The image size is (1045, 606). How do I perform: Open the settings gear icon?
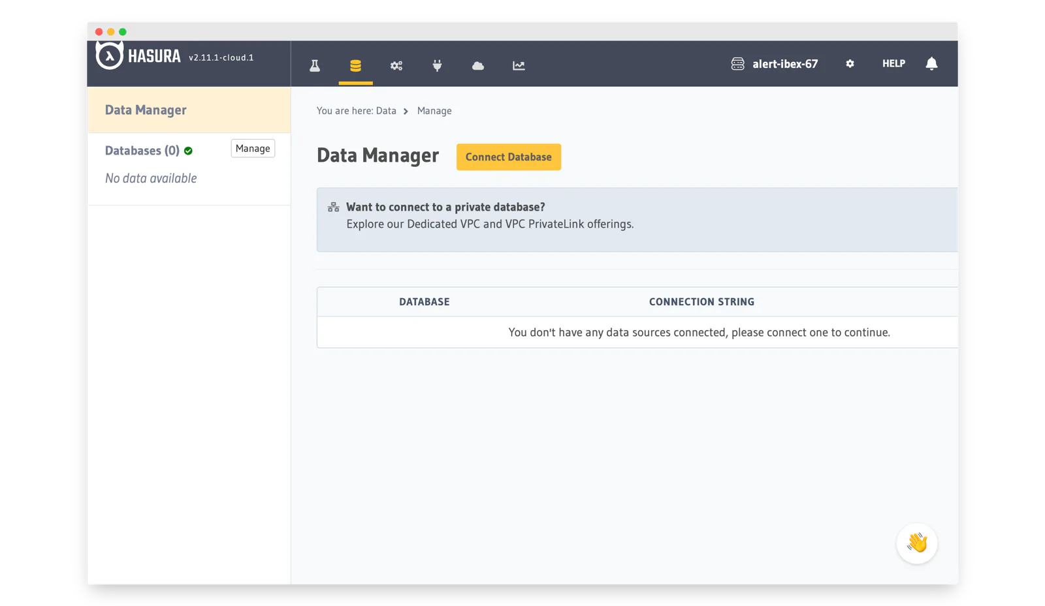point(850,63)
